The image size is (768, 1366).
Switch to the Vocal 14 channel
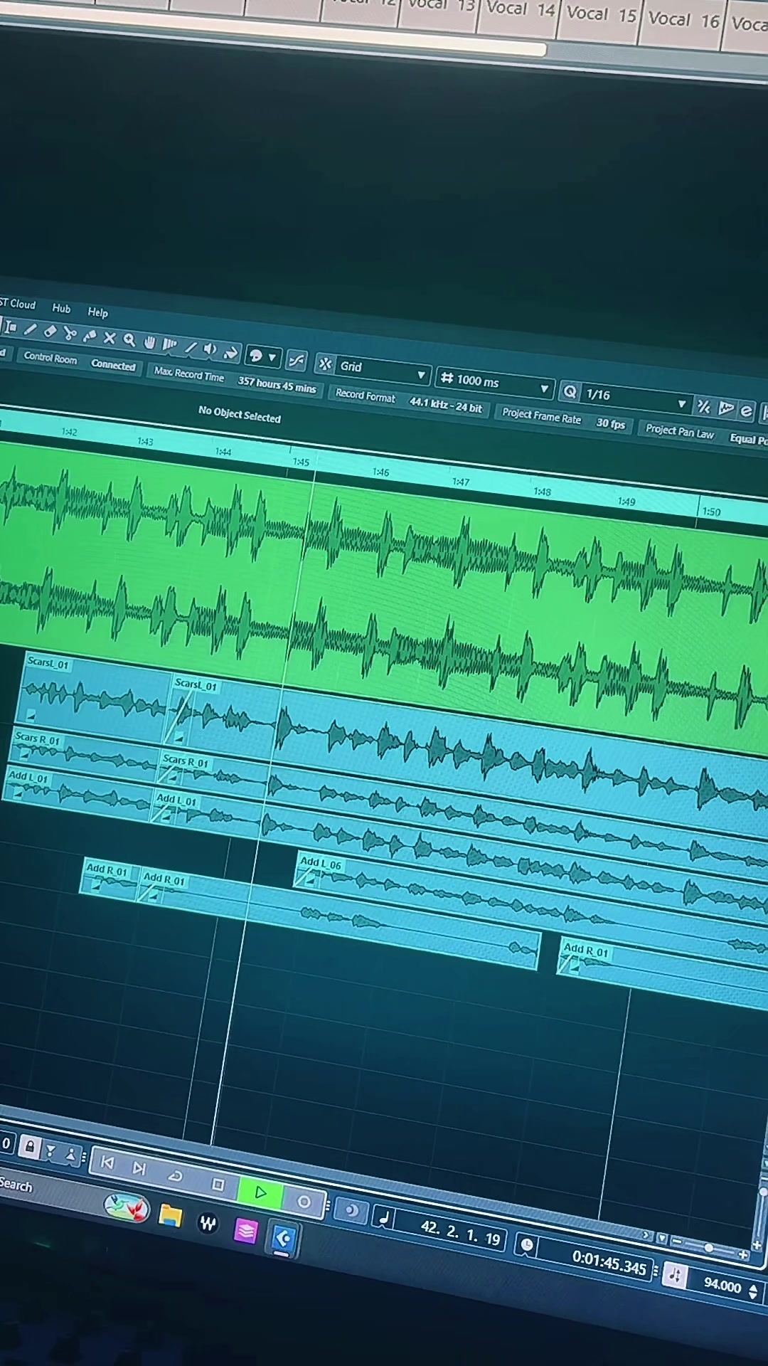(x=521, y=10)
